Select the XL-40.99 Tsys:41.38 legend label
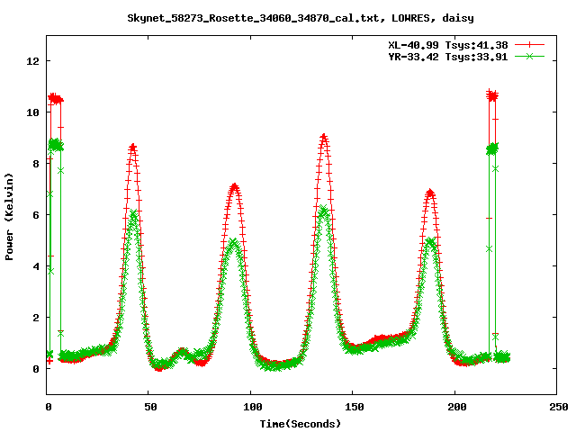This screenshot has height=432, width=576. tap(448, 45)
